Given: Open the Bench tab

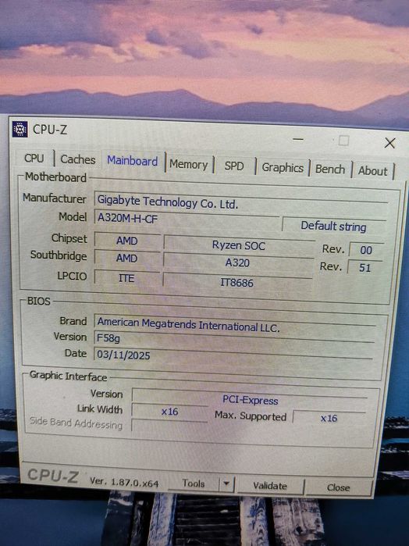Looking at the screenshot, I should 330,170.
